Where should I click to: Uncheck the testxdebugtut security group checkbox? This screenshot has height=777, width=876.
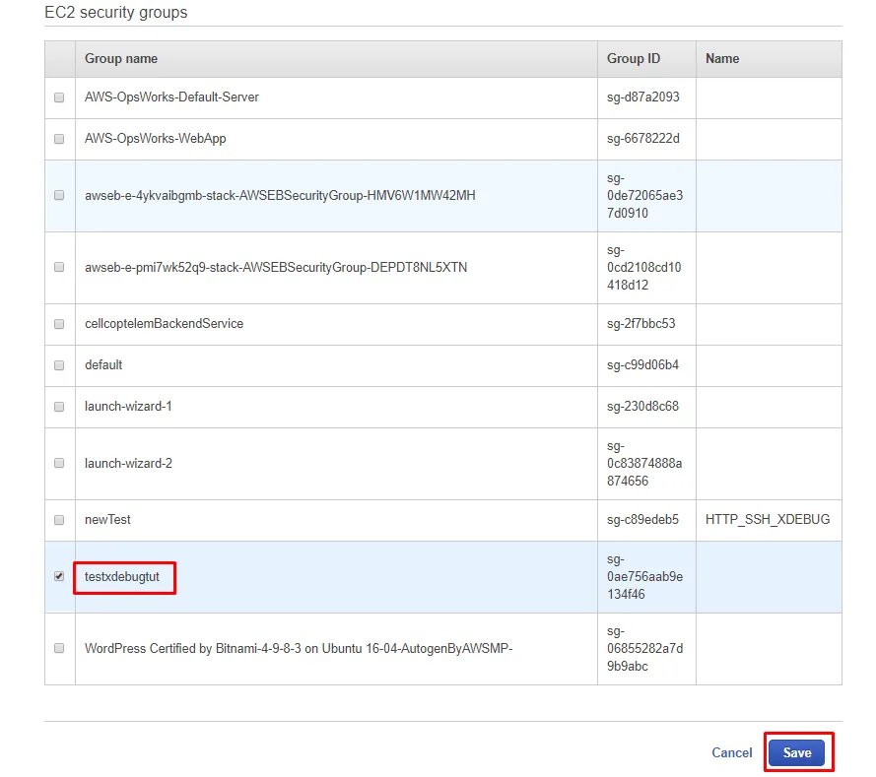coord(59,576)
